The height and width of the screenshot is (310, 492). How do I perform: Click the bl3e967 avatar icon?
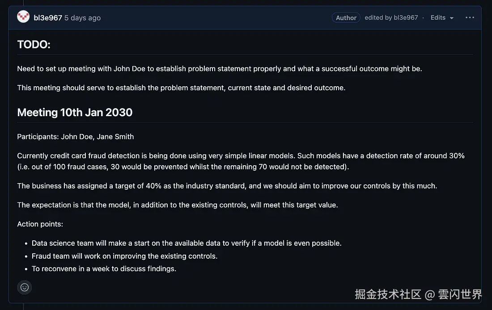[x=23, y=17]
